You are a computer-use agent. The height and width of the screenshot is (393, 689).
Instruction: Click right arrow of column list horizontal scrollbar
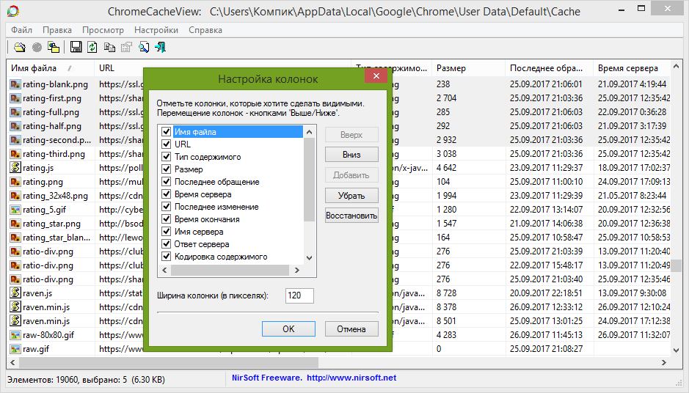click(297, 270)
